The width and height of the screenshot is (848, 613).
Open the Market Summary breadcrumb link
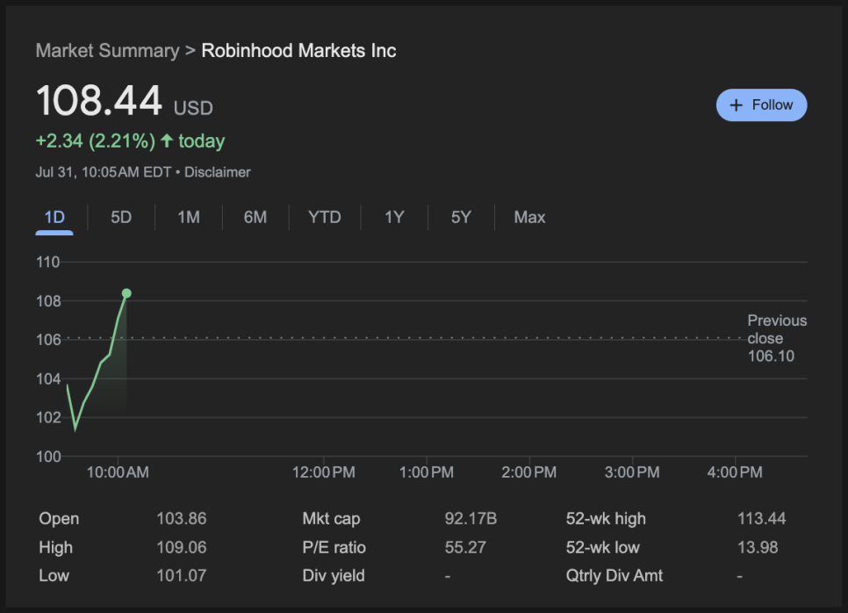point(108,51)
